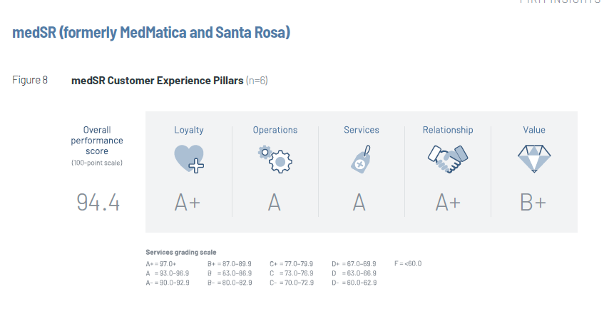Click the Services price tag icon
Screen dimensions: 614x309
pos(361,158)
